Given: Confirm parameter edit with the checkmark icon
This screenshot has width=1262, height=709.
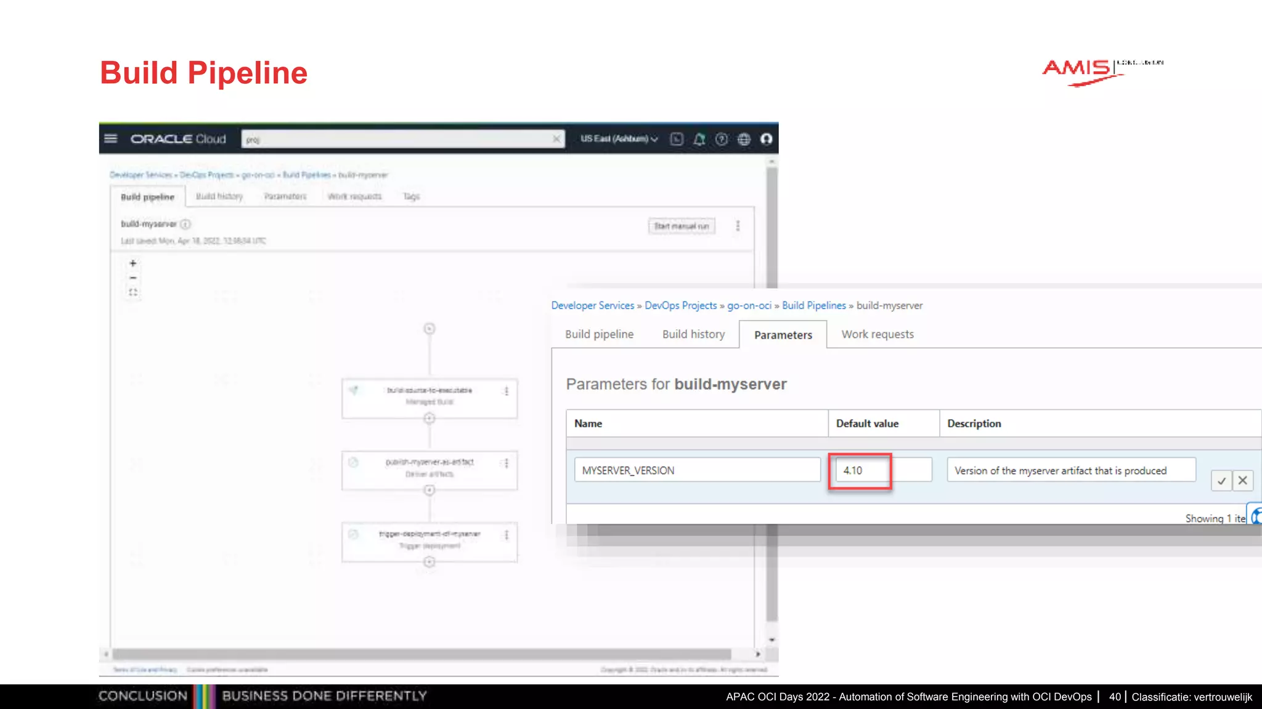Looking at the screenshot, I should click(x=1221, y=481).
